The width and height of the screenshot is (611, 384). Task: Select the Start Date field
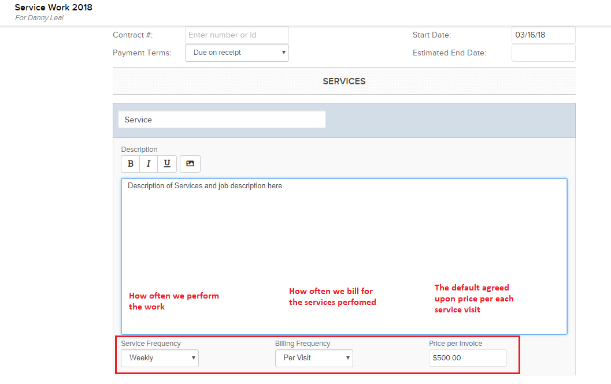(543, 35)
